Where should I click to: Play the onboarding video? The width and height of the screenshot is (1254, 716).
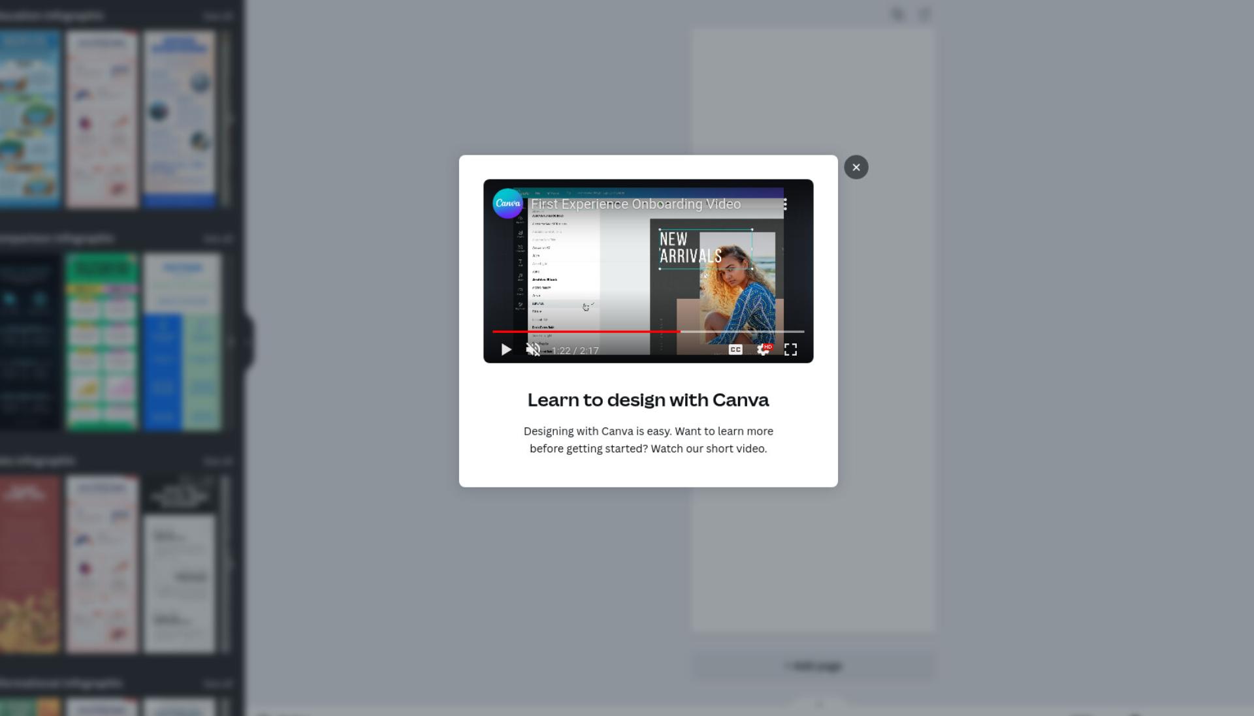[506, 350]
